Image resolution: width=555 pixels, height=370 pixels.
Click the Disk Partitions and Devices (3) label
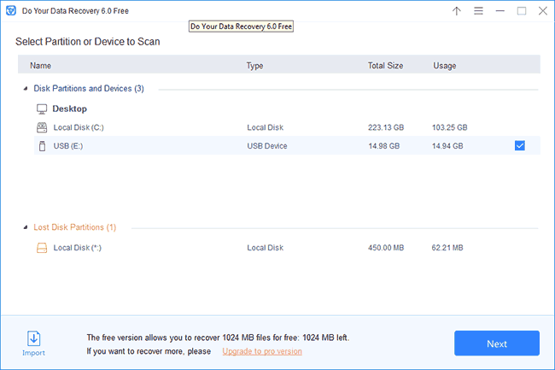pyautogui.click(x=89, y=89)
